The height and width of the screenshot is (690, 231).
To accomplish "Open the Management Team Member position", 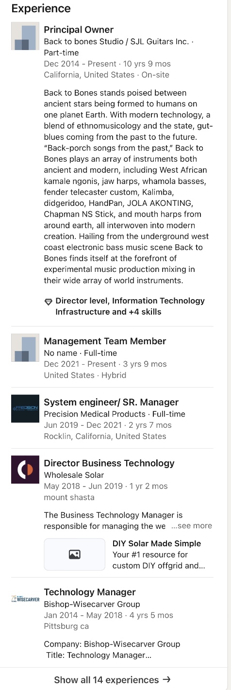I will pyautogui.click(x=105, y=341).
